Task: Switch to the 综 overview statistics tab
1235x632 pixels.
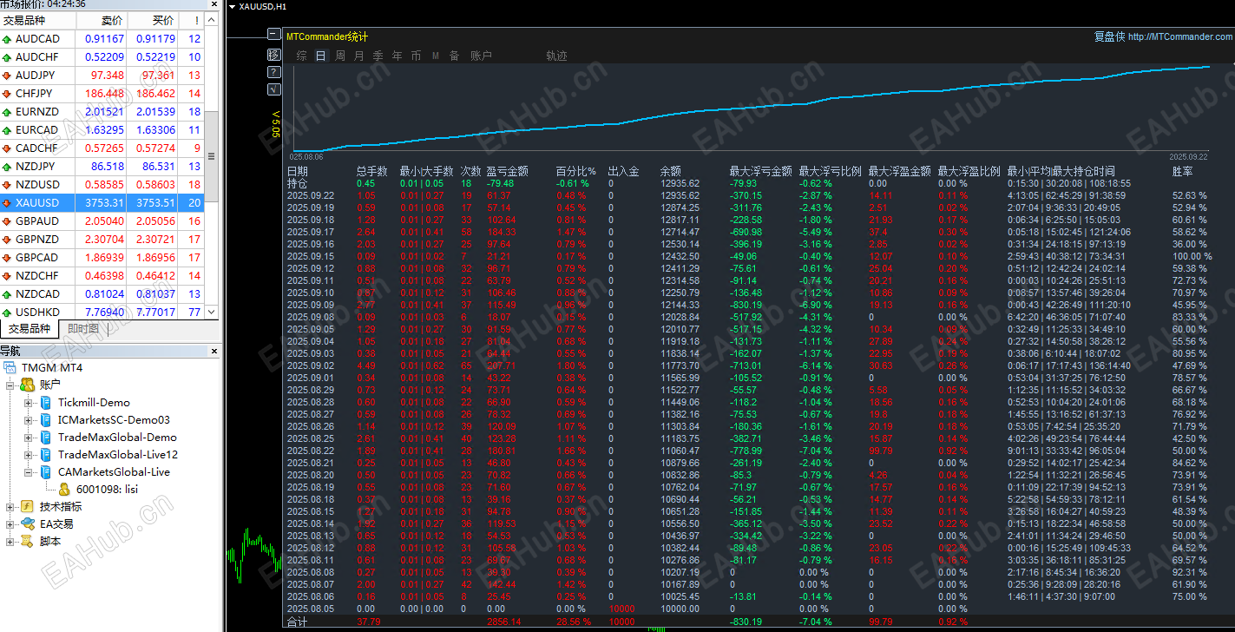Action: (x=301, y=56)
